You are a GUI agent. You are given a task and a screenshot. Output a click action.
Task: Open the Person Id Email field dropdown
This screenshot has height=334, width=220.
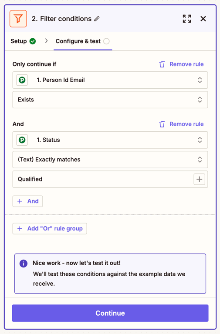click(110, 80)
